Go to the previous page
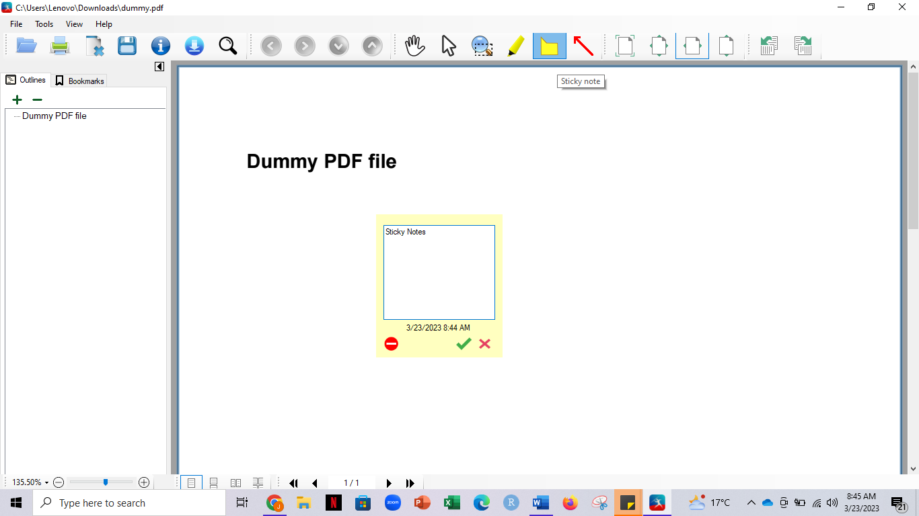919x516 pixels. (315, 483)
